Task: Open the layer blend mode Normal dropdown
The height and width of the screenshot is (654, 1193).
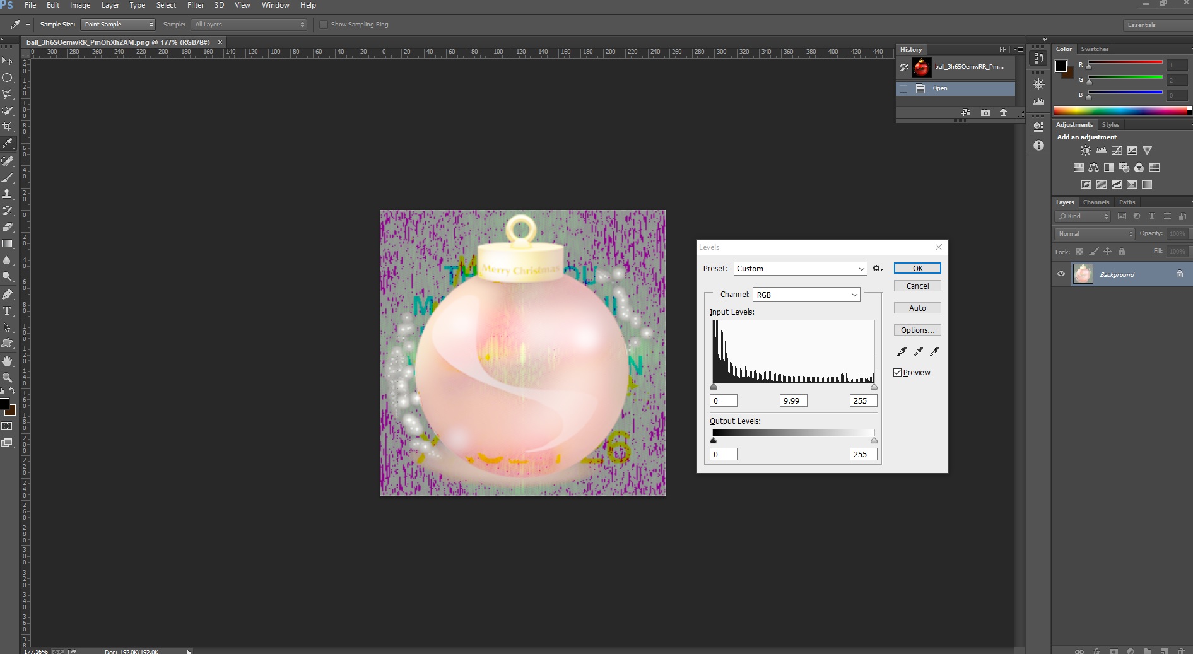Action: coord(1095,234)
